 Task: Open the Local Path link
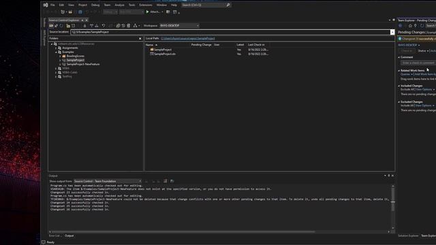point(188,38)
